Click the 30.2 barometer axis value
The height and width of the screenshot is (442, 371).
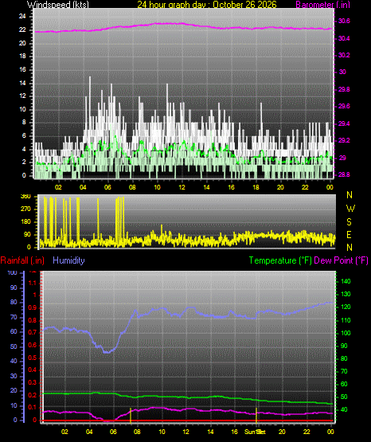(x=344, y=55)
